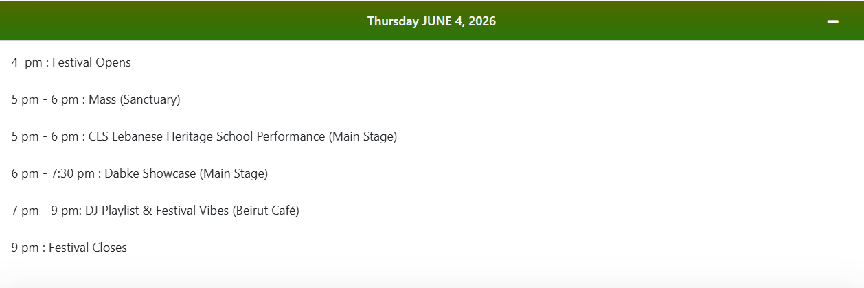Click the 5 pm - 6 pm Mass time
Viewport: 864px width, 288px height.
[x=45, y=99]
